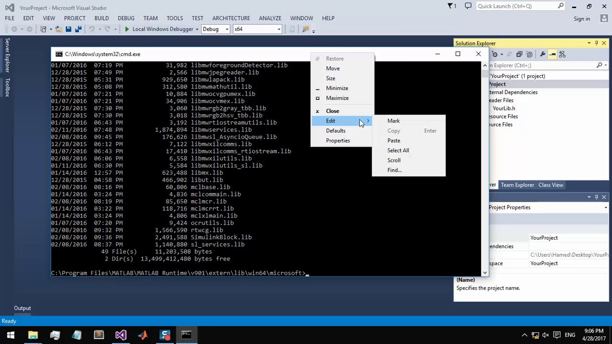Click Solution Explorer search magnifier icon
The width and height of the screenshot is (612, 344).
point(600,65)
